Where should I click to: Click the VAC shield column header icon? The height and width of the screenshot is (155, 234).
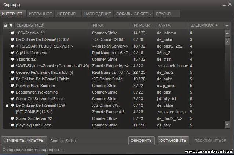point(11,25)
